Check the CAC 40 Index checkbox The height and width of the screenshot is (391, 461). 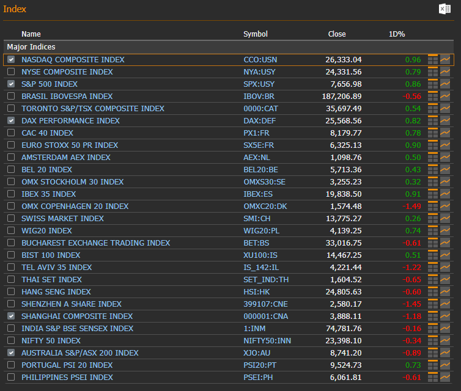pyautogui.click(x=11, y=133)
